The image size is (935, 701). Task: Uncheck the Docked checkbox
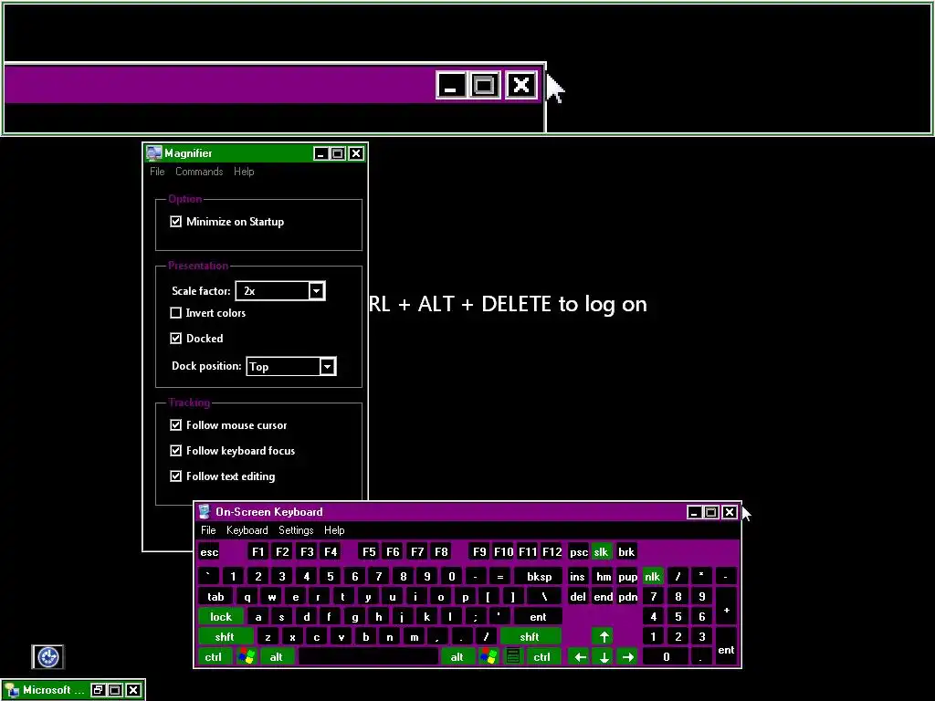tap(175, 338)
